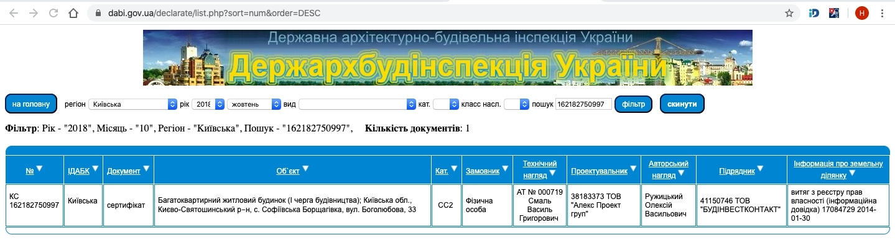Sort by the Підрядник column header
This screenshot has height=240, width=895.
point(737,171)
